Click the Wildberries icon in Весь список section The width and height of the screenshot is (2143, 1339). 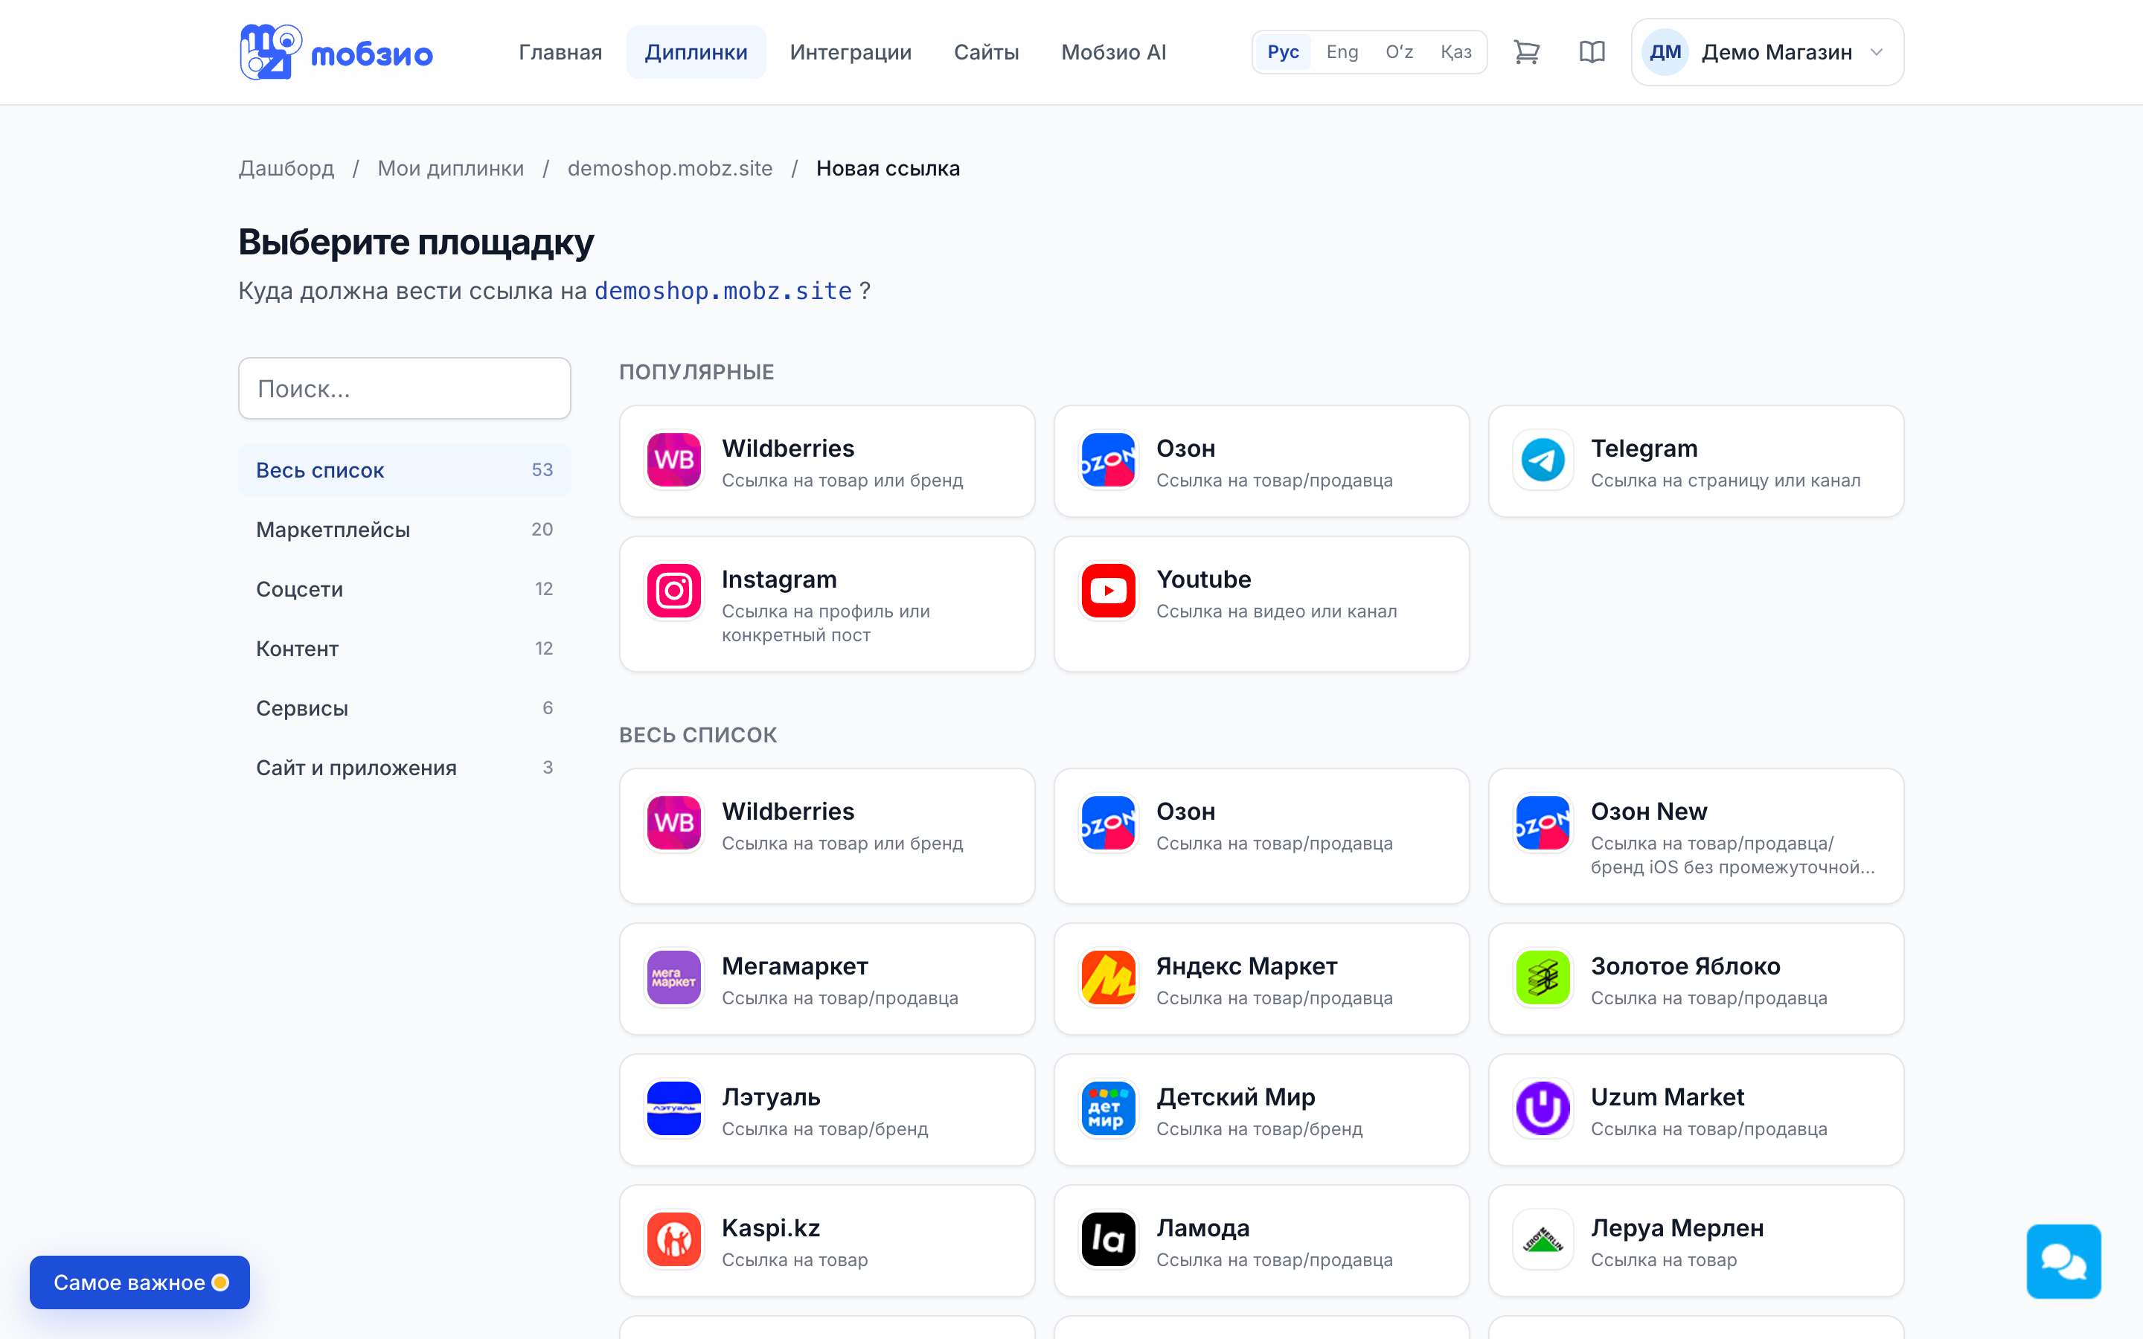click(674, 823)
